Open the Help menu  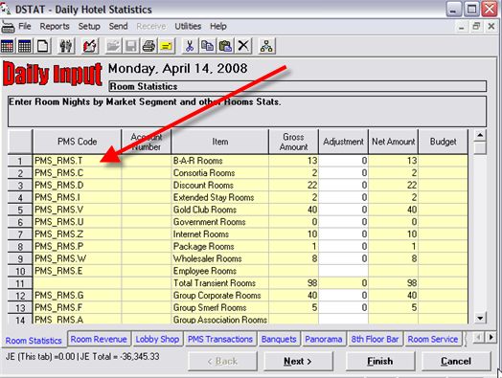click(x=218, y=26)
